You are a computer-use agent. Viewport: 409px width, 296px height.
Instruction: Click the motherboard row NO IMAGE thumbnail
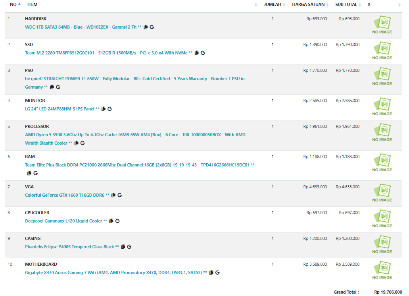[382, 271]
